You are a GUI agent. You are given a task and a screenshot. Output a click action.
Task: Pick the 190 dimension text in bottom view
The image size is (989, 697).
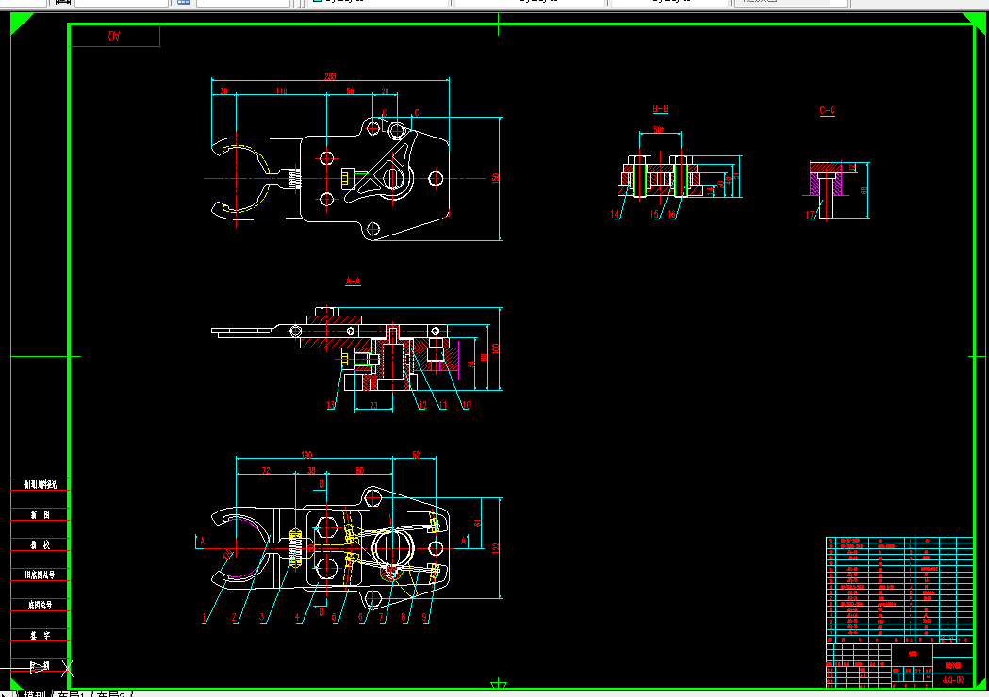tap(306, 454)
